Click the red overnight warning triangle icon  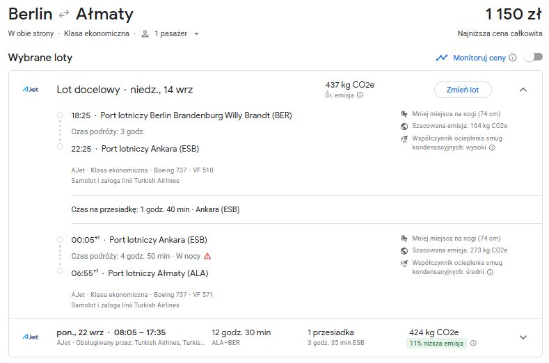point(207,256)
